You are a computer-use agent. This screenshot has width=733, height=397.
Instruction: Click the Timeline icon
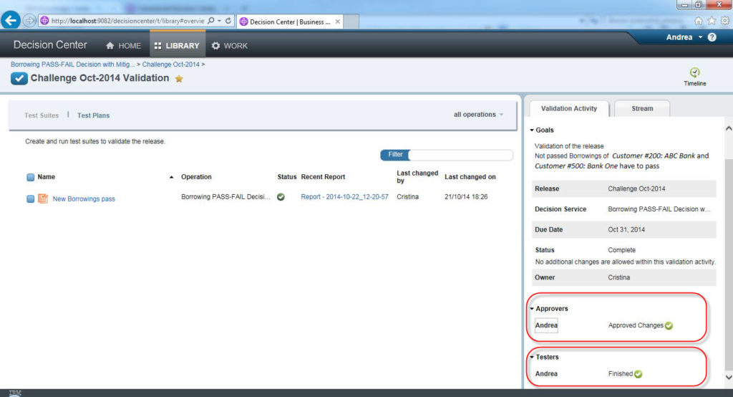point(694,72)
